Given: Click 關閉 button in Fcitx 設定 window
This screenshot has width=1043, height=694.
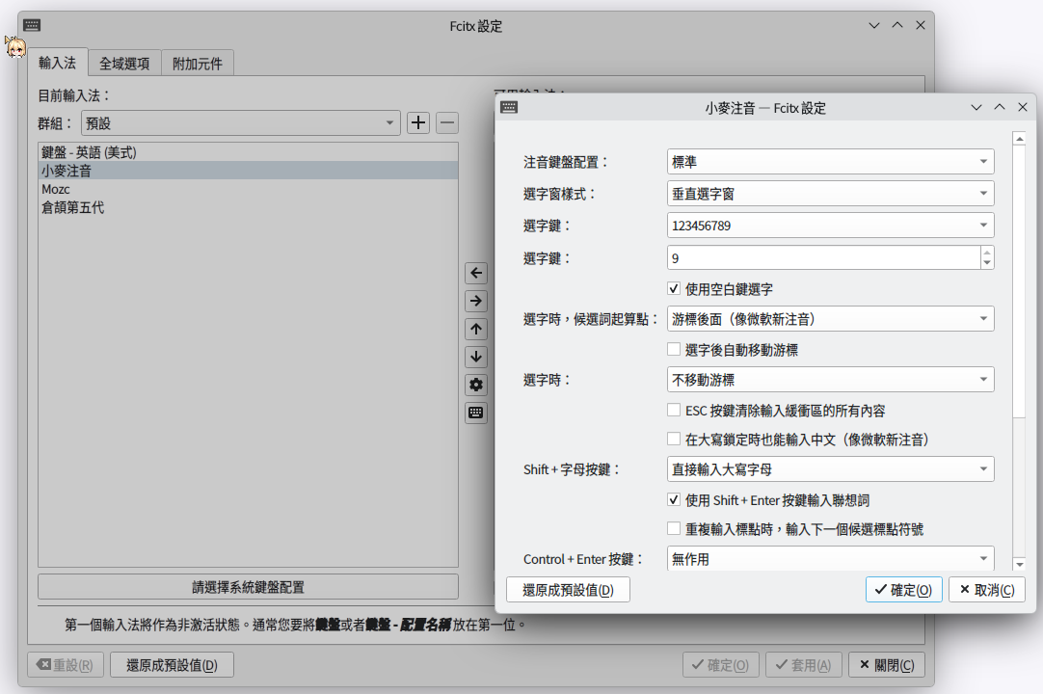Looking at the screenshot, I should (x=887, y=665).
